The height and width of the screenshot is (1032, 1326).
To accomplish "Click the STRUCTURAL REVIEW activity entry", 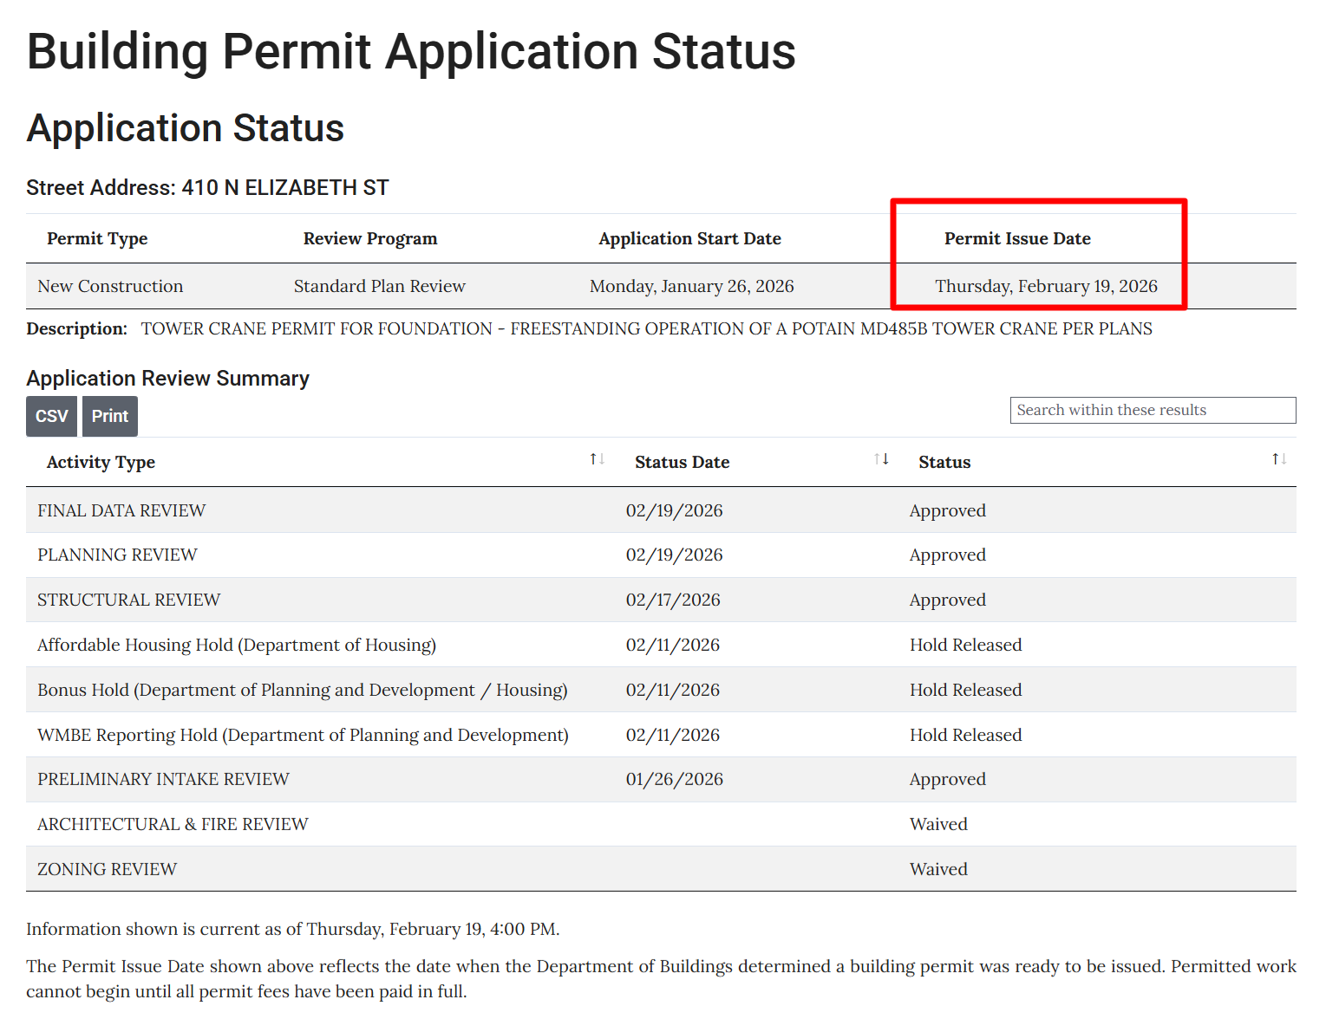I will tap(128, 599).
